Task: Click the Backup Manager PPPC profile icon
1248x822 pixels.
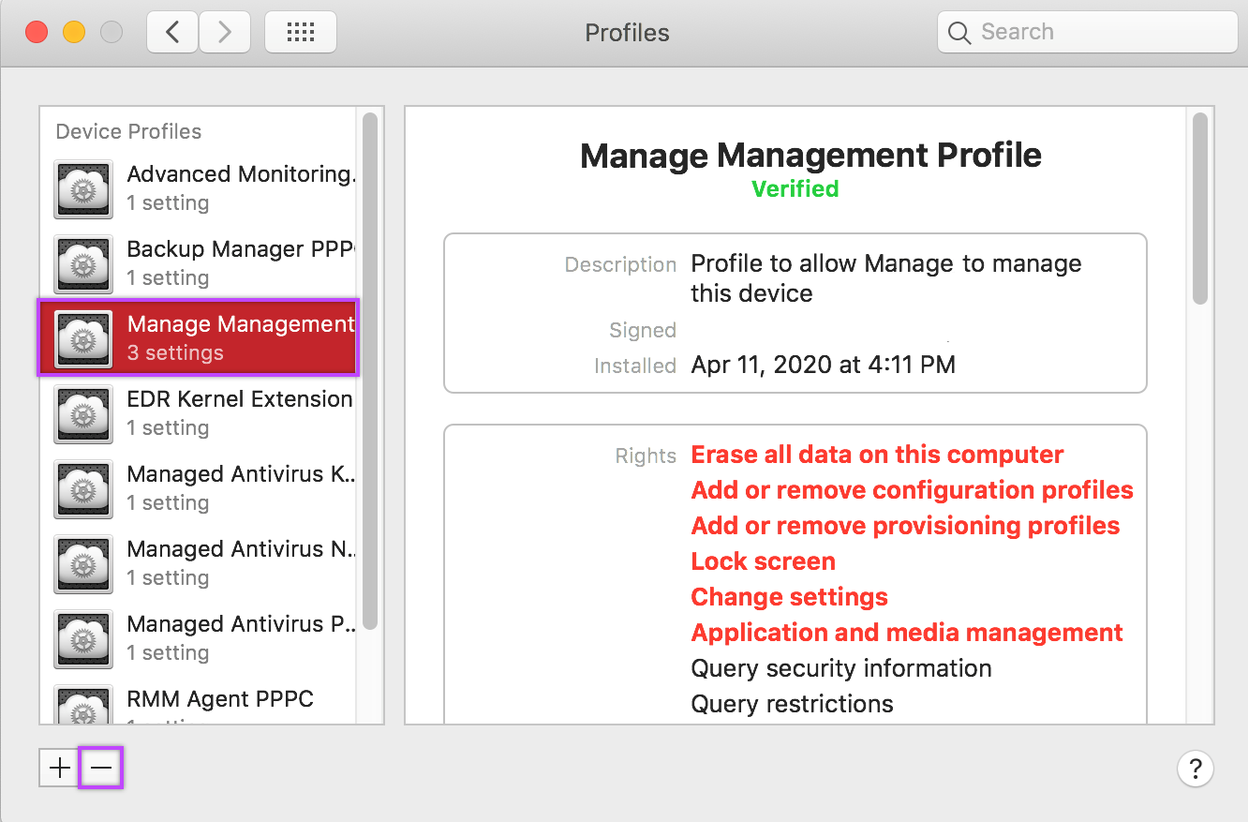Action: tap(84, 263)
